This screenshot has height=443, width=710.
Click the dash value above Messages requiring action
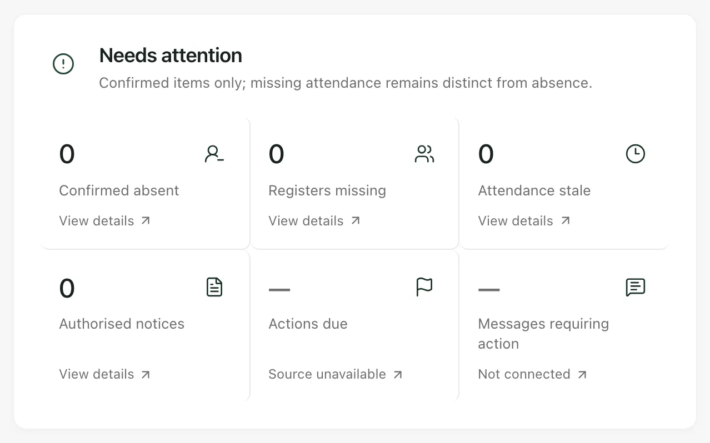[x=489, y=289]
